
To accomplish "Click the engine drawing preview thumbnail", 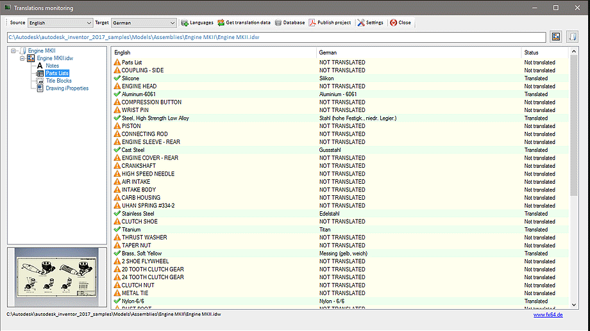I will [57, 277].
